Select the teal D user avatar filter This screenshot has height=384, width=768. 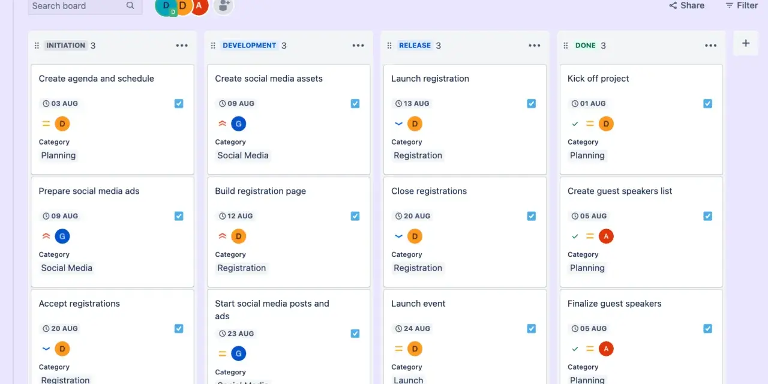pyautogui.click(x=166, y=6)
